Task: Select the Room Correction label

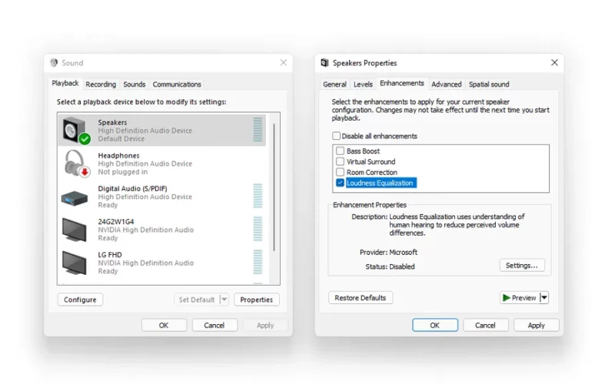Action: tap(372, 172)
